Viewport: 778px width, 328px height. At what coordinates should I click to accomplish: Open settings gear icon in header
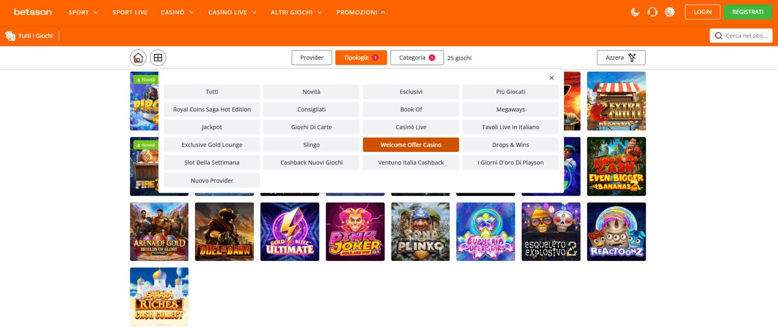(x=670, y=12)
